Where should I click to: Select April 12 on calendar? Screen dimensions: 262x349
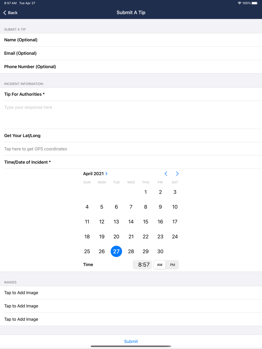point(102,222)
